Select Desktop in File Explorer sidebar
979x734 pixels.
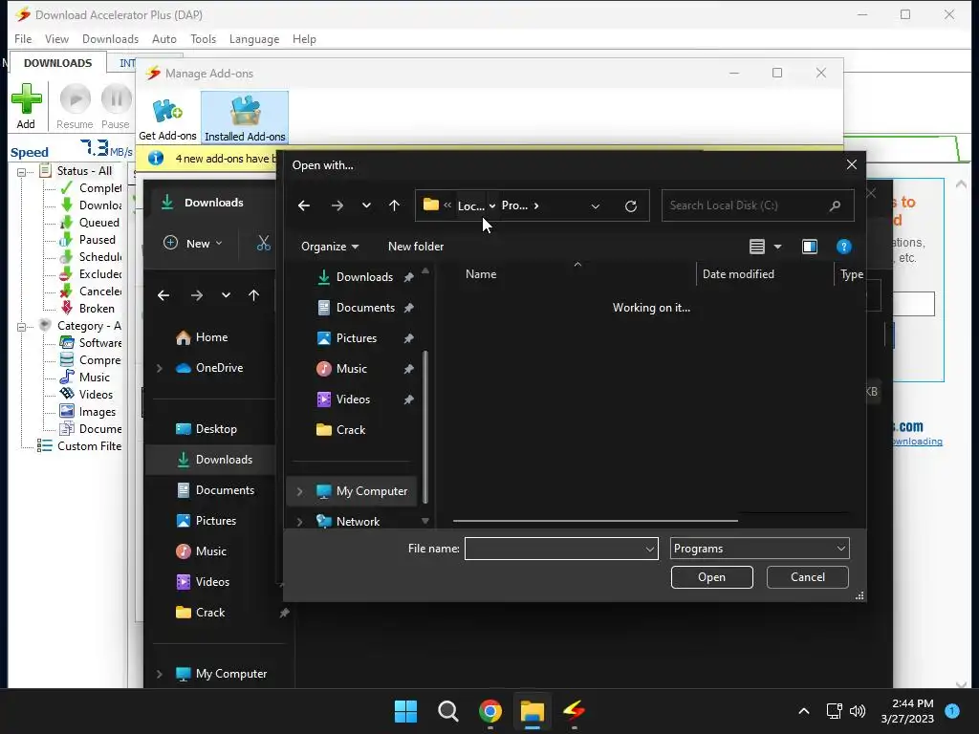point(216,429)
